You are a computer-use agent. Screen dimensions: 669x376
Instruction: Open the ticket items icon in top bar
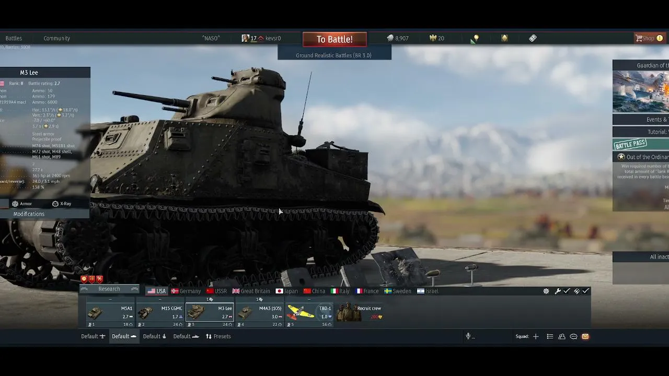533,38
